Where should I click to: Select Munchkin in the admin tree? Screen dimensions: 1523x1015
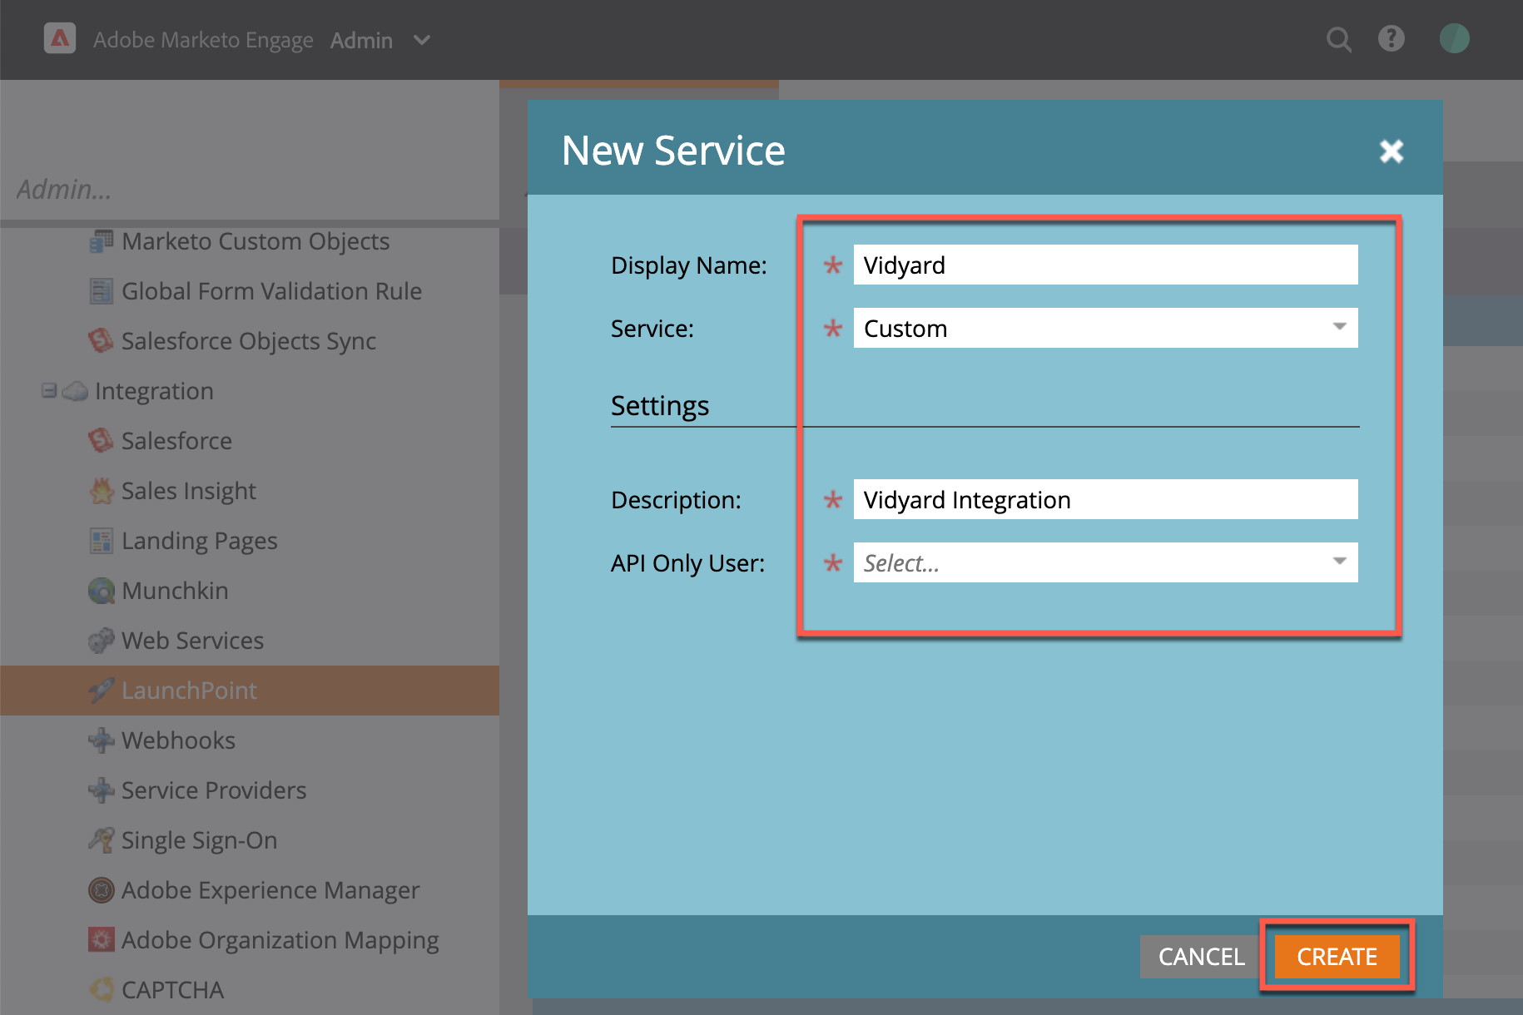(175, 591)
